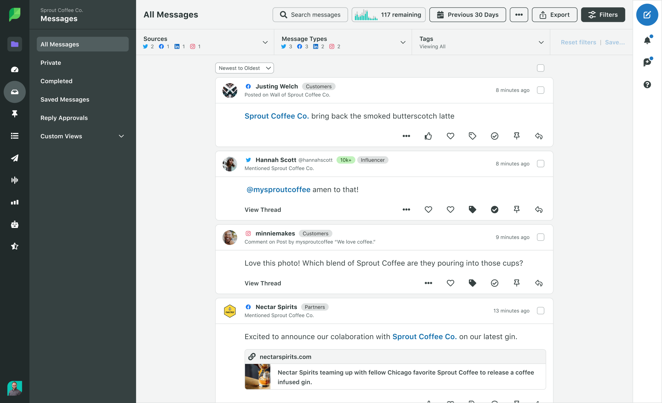The height and width of the screenshot is (403, 662).
Task: Toggle the checkbox for Justing Welch message
Action: pyautogui.click(x=541, y=90)
